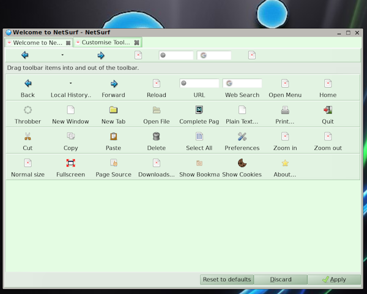This screenshot has height=294, width=367.
Task: Click the Page Source icon
Action: click(x=114, y=163)
